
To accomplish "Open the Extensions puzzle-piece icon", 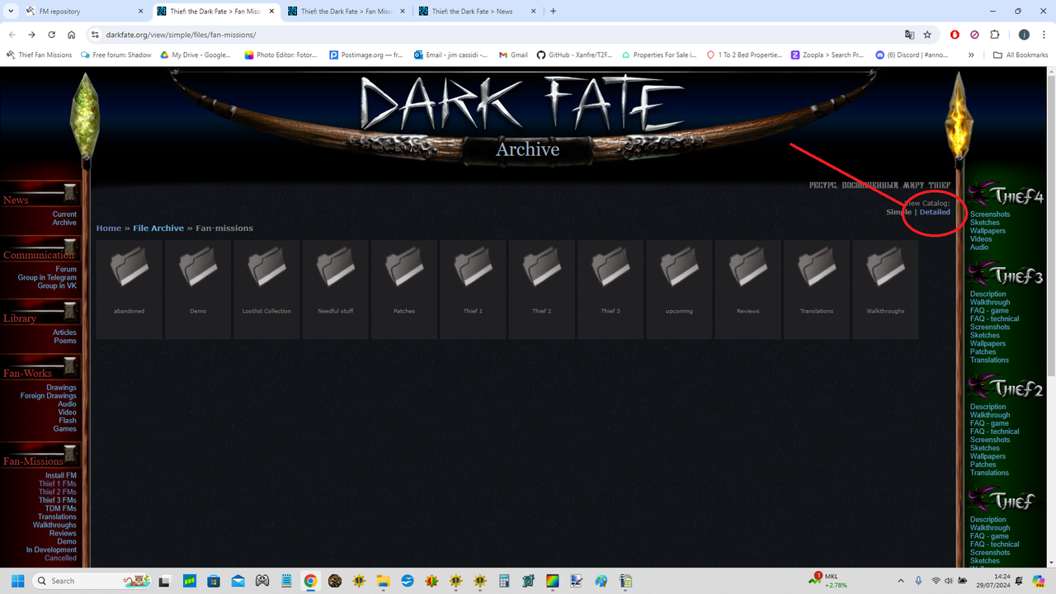I will 994,35.
